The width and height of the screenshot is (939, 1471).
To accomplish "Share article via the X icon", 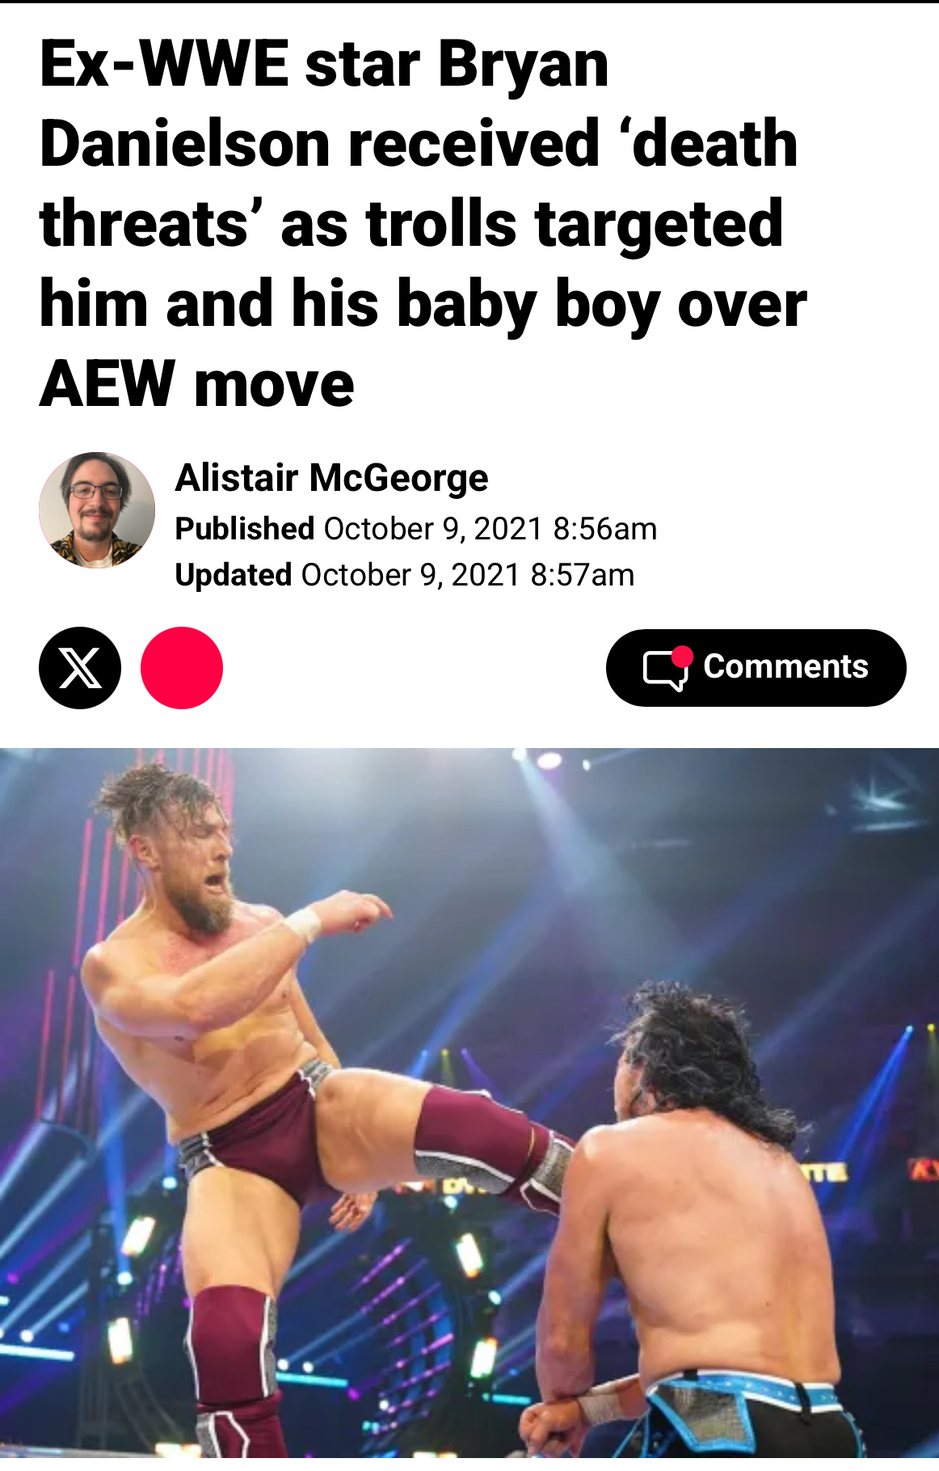I will coord(80,668).
